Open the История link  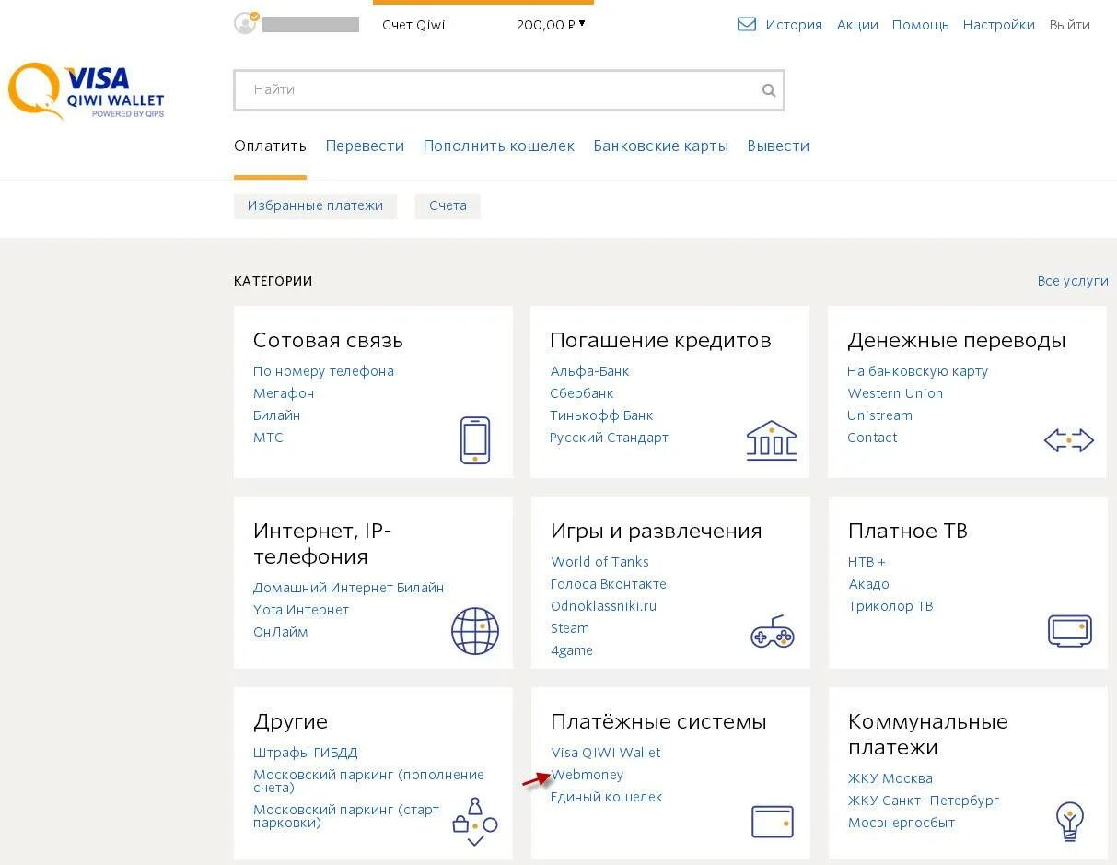click(x=794, y=25)
